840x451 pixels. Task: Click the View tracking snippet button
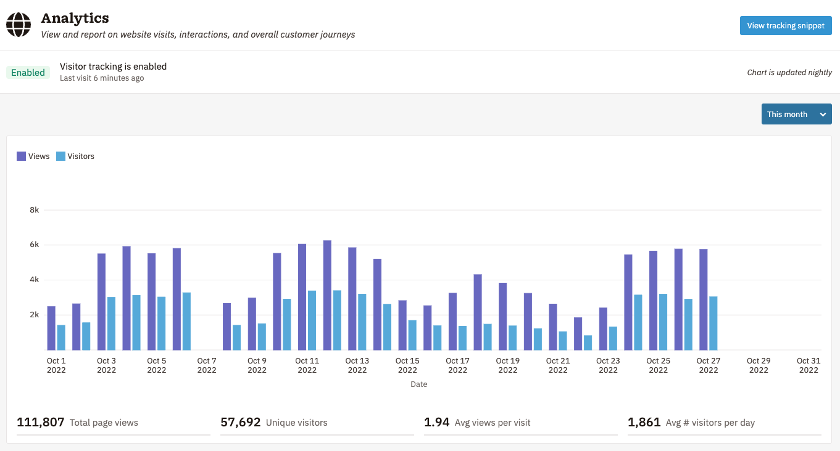[x=786, y=25]
